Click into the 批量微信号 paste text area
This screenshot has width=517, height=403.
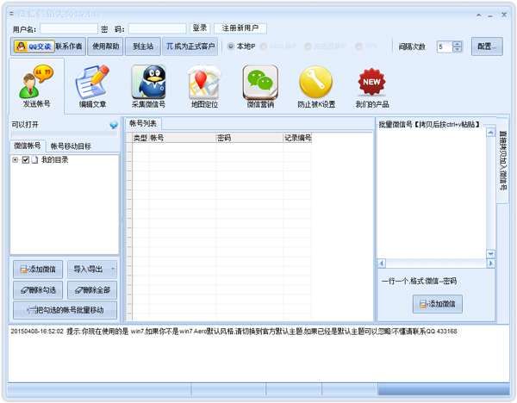click(432, 194)
